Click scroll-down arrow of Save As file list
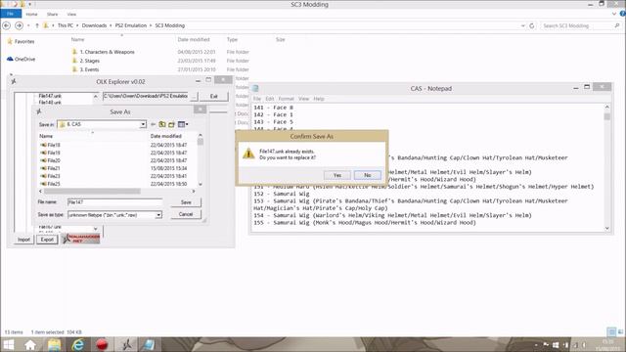This screenshot has width=626, height=352. (201, 185)
